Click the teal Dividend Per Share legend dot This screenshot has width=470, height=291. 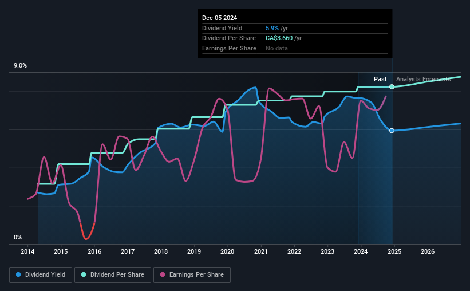(84, 274)
